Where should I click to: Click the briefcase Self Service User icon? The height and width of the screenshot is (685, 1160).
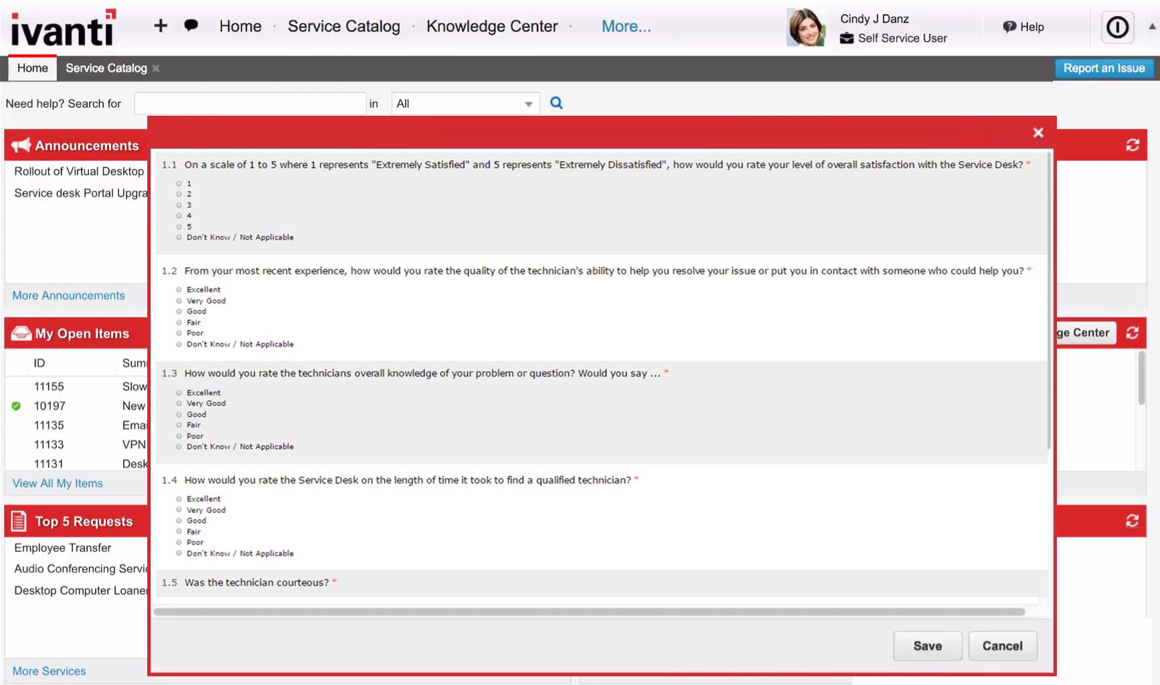click(x=847, y=38)
